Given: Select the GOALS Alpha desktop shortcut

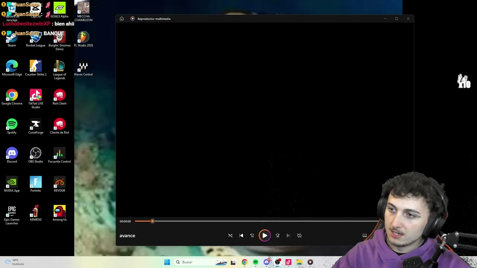Looking at the screenshot, I should (x=60, y=10).
